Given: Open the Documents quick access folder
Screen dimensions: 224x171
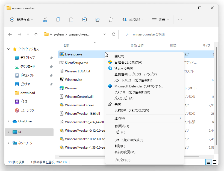Looking at the screenshot, I should click(27, 75).
